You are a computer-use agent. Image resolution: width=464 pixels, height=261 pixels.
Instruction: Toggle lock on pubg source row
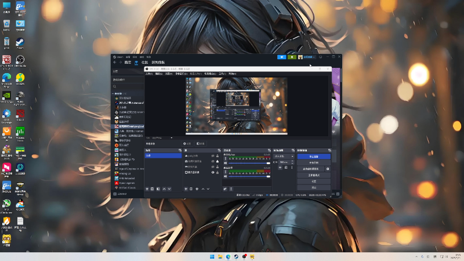click(x=217, y=155)
